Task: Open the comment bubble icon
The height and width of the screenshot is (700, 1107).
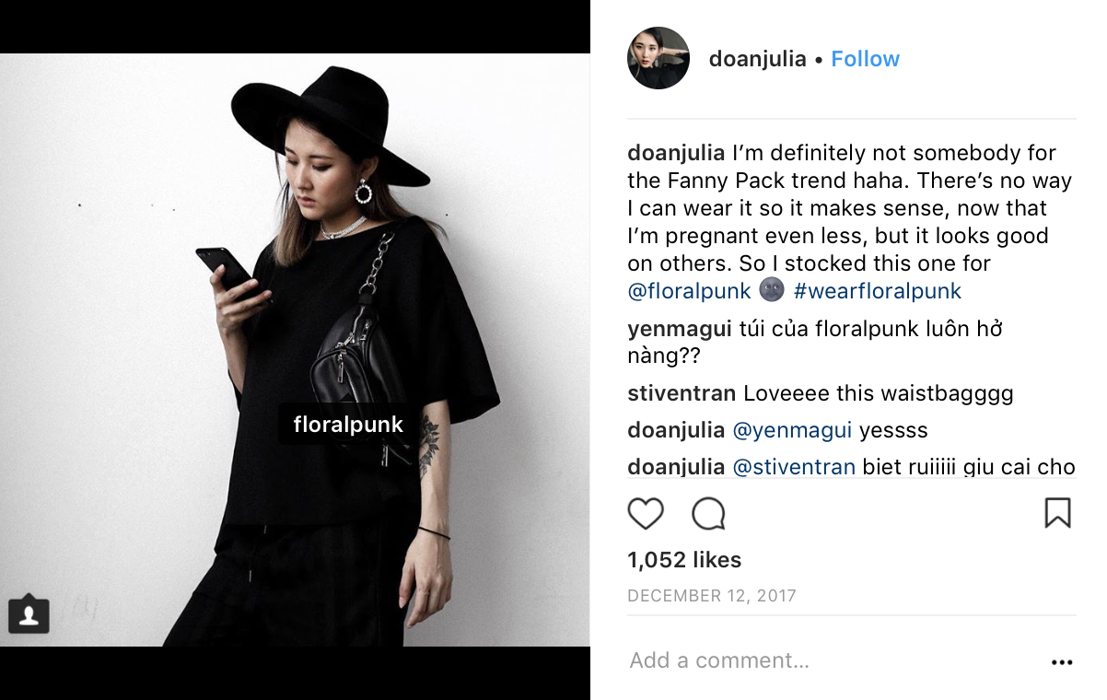Action: [709, 513]
